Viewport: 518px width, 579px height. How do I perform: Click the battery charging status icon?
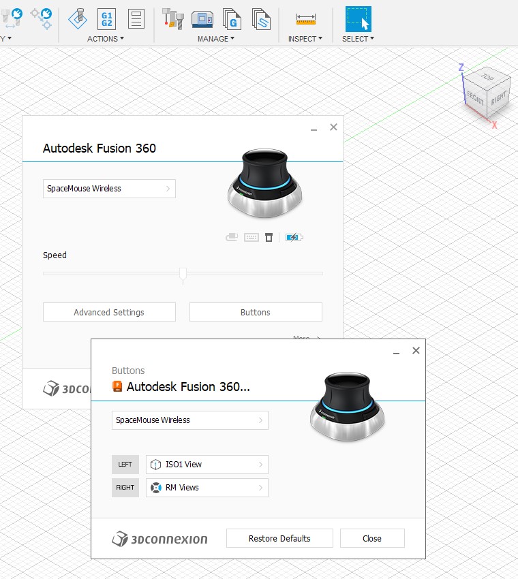[294, 237]
